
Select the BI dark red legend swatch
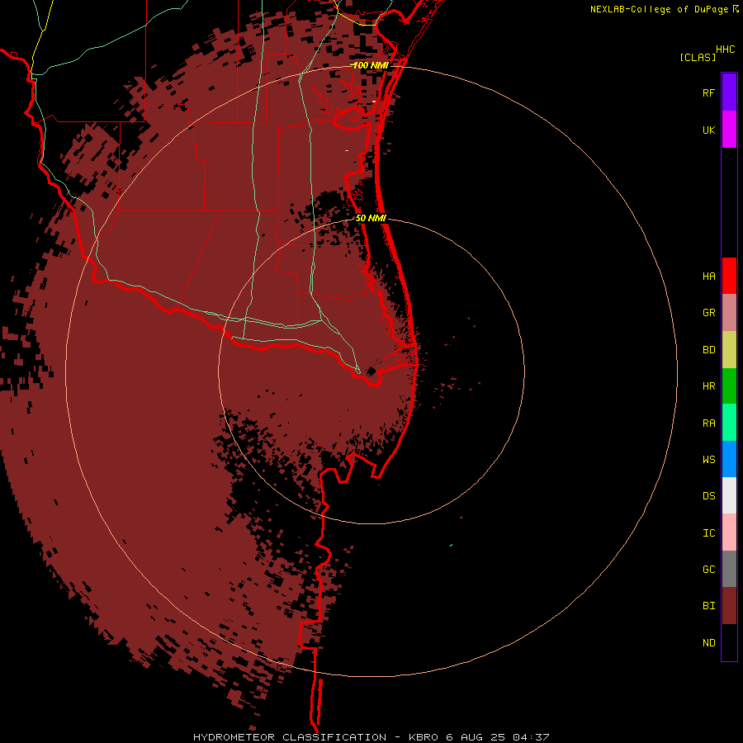[x=729, y=606]
